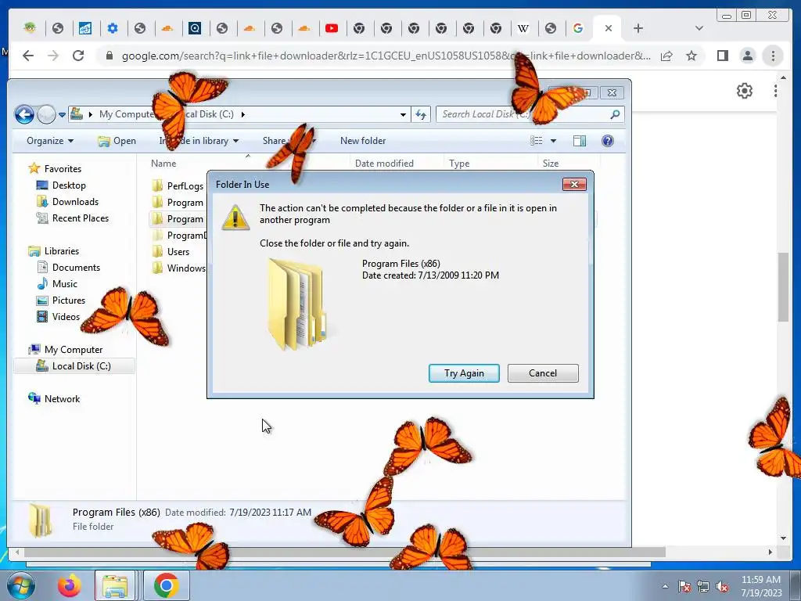Image resolution: width=801 pixels, height=601 pixels.
Task: Open Chrome three-dot menu
Action: tap(773, 56)
